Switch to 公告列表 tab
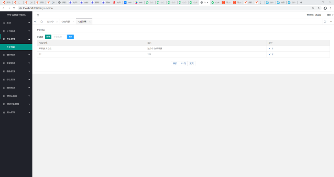Viewport: 334px width, 177px height. [x=66, y=22]
